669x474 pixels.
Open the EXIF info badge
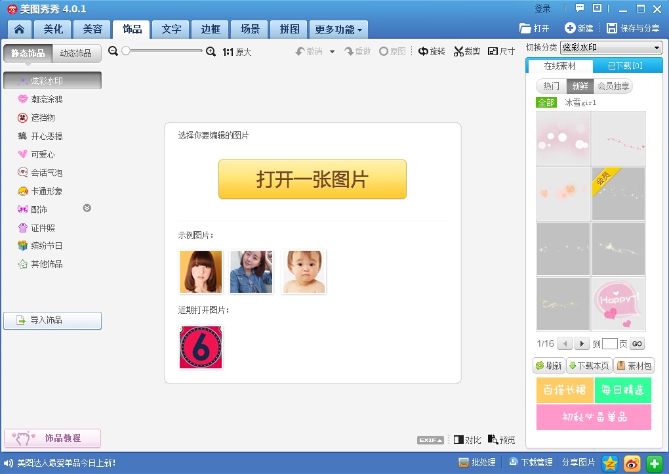(x=430, y=440)
